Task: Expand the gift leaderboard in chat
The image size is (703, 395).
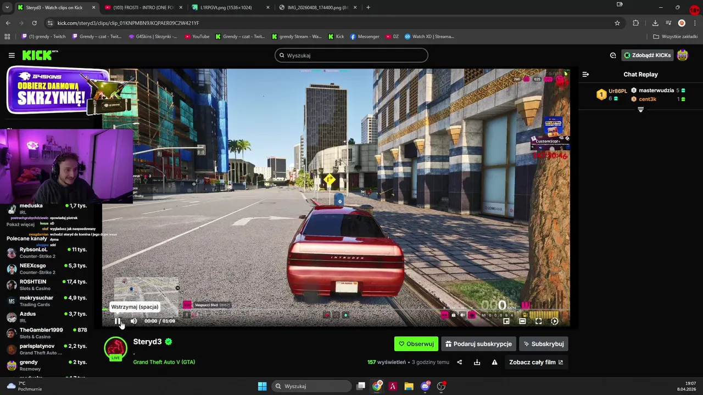Action: tap(640, 110)
